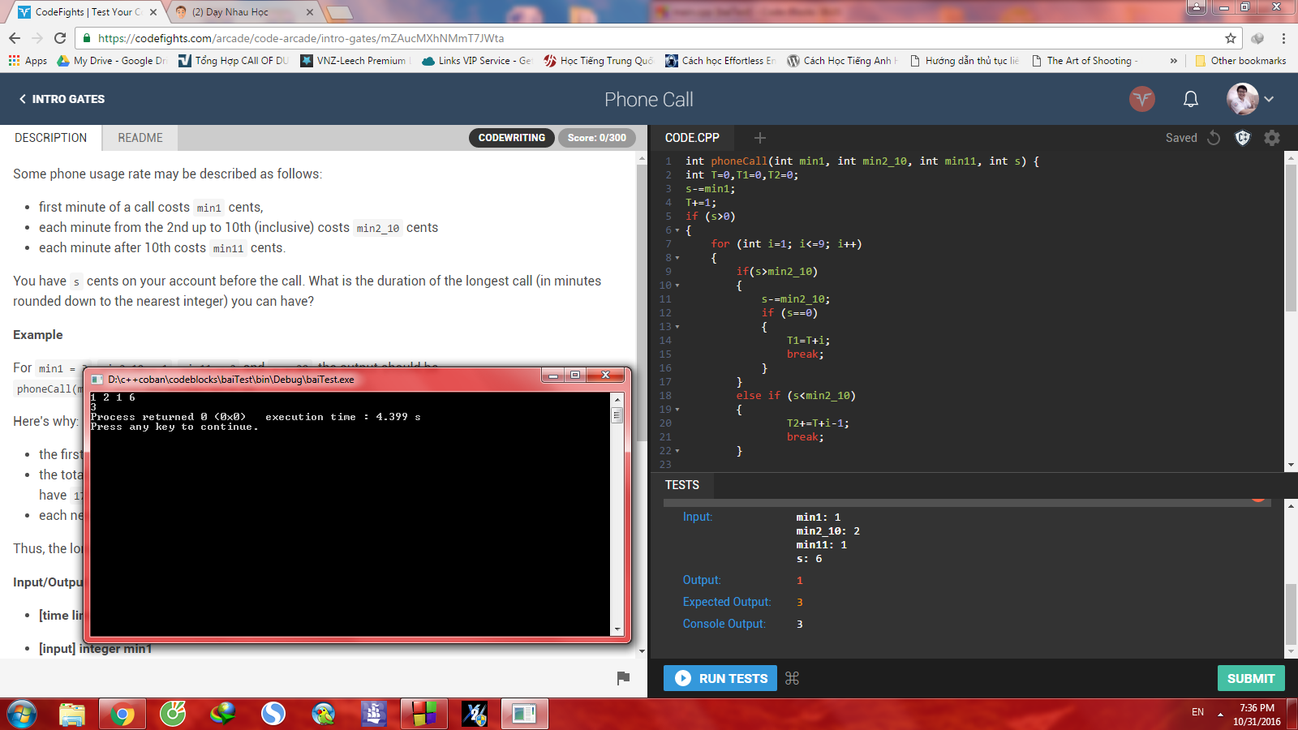Screen dimensions: 1298x730
Task: Open the keyboard shortcuts command icon
Action: (793, 678)
